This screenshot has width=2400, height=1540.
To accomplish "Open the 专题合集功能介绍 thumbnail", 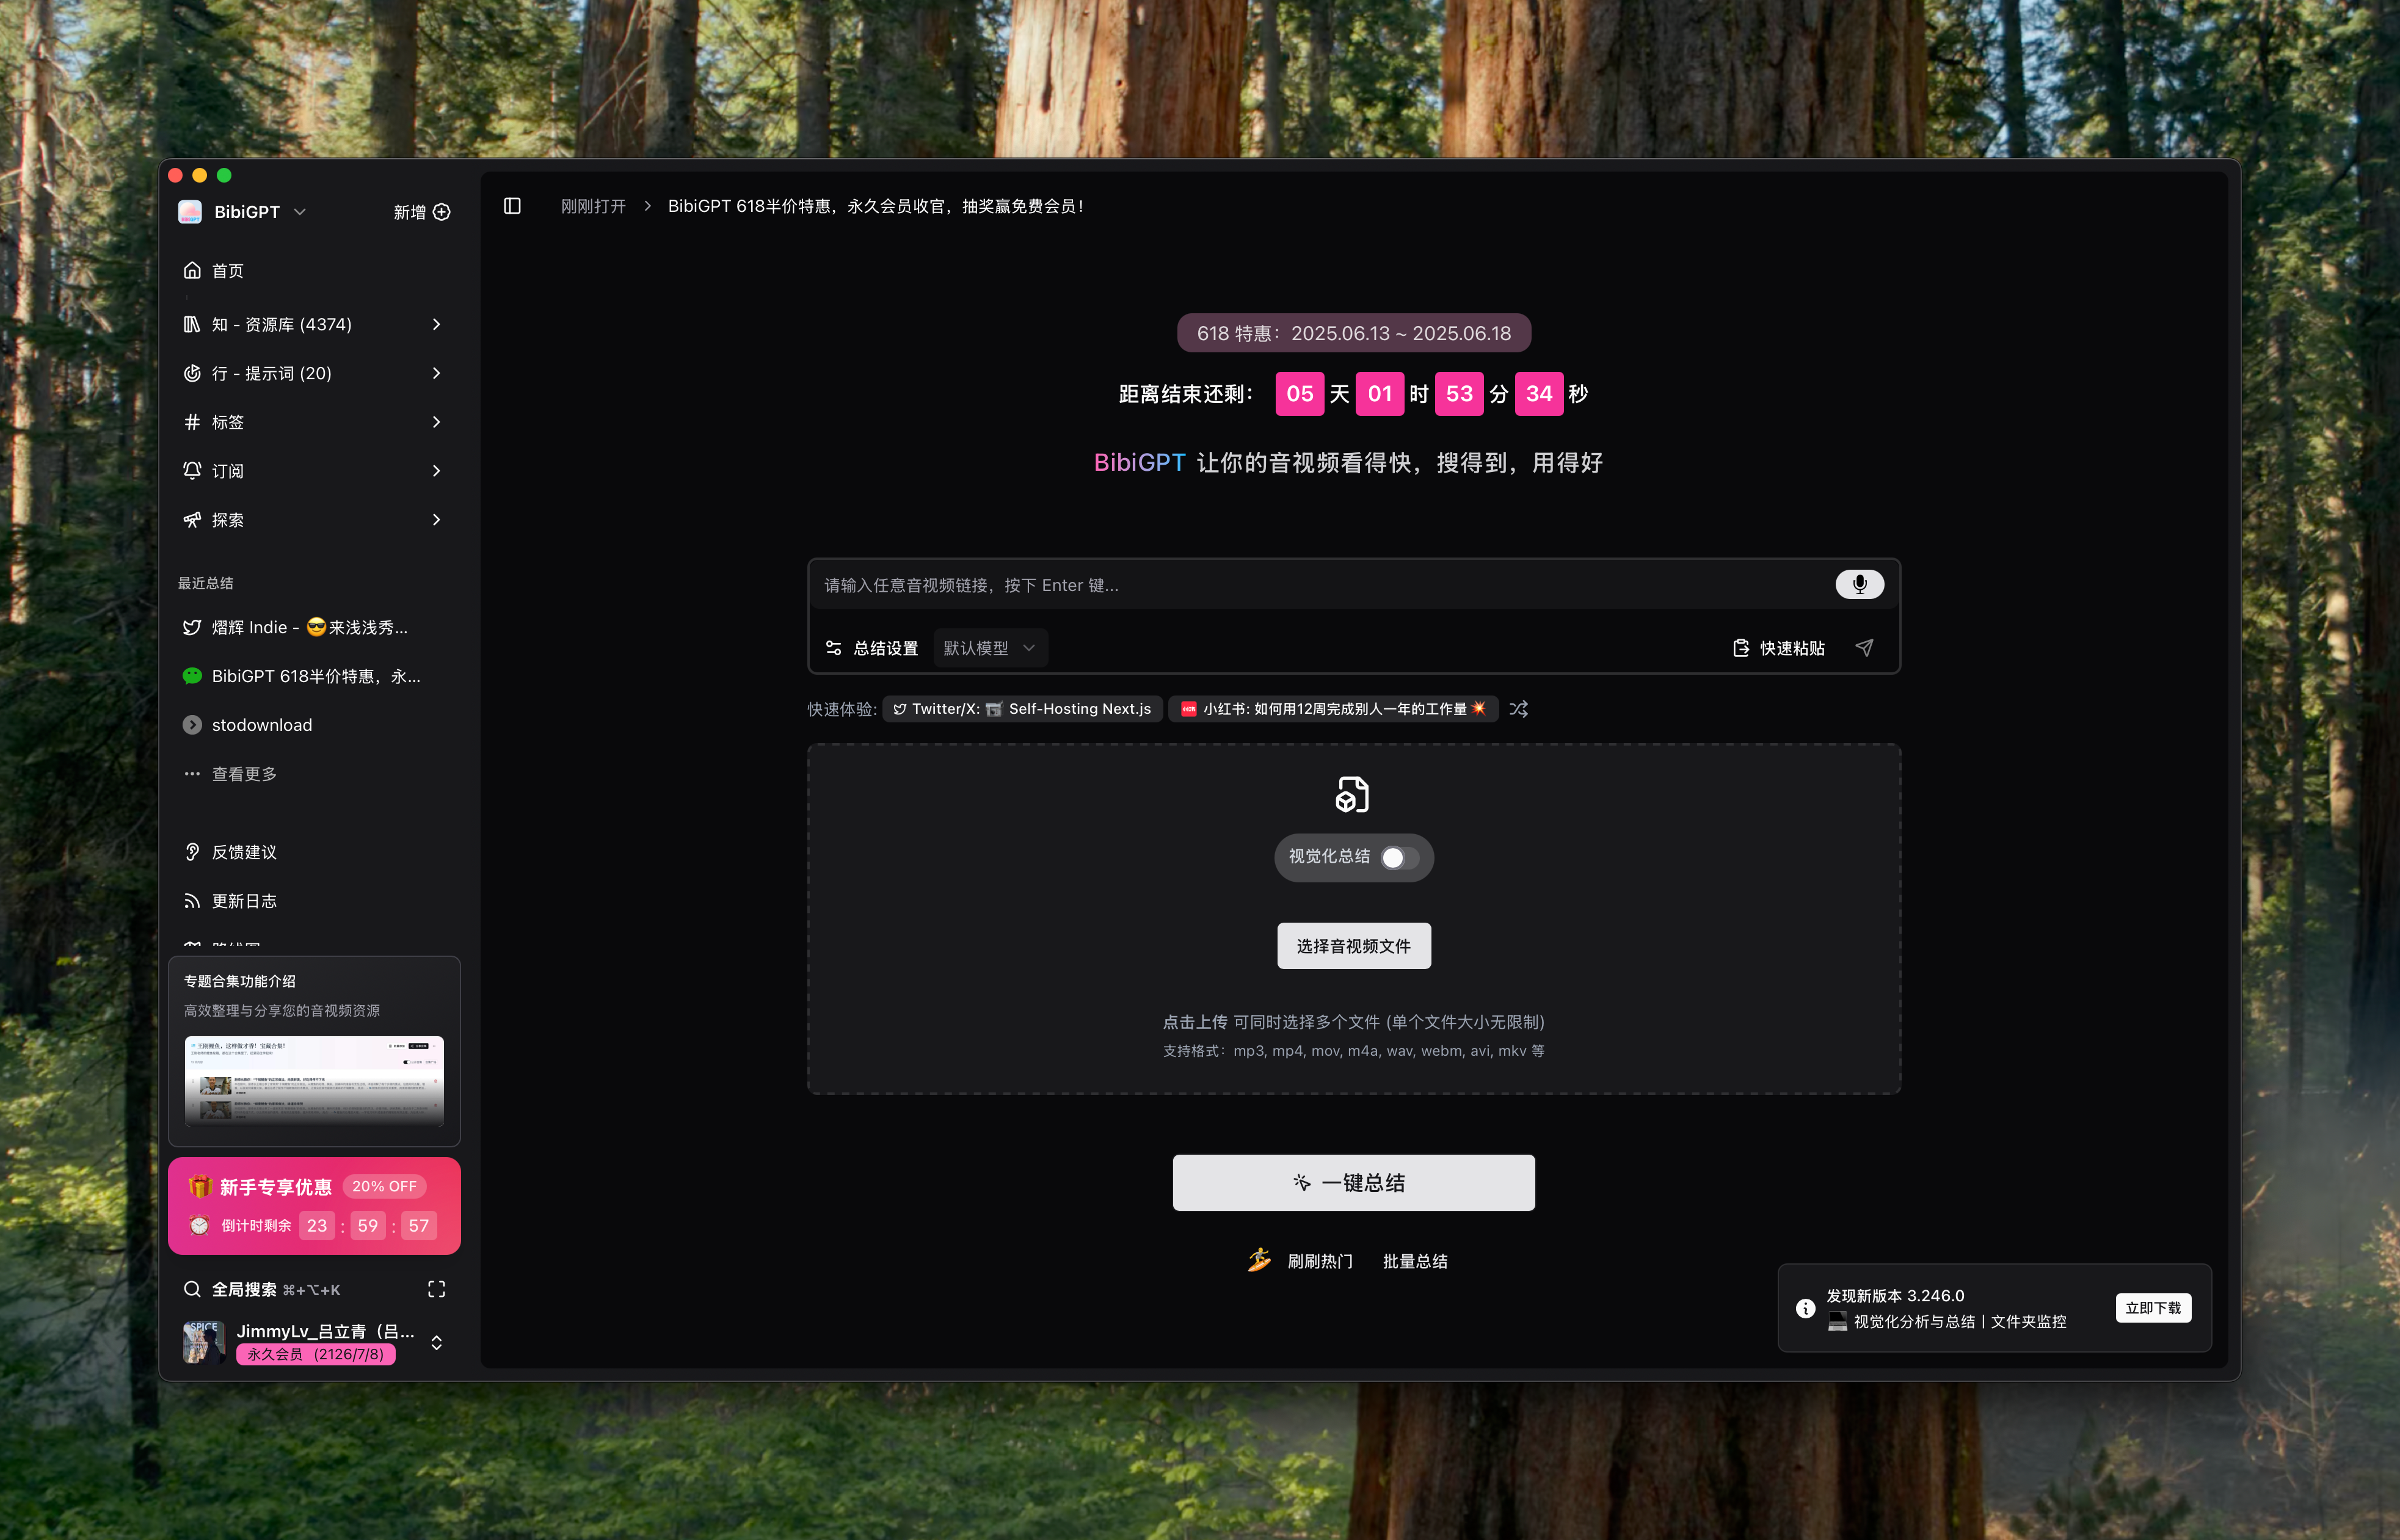I will point(314,1081).
